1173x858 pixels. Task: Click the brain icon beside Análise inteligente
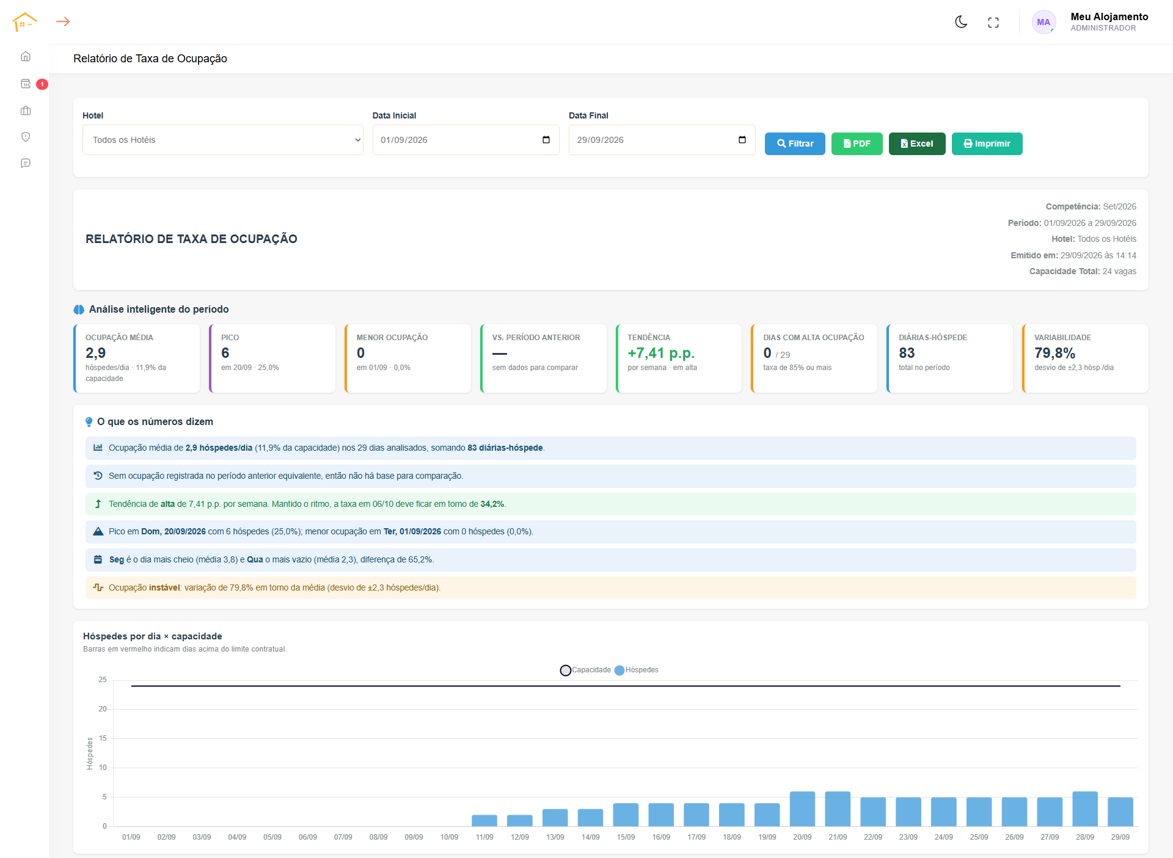79,310
